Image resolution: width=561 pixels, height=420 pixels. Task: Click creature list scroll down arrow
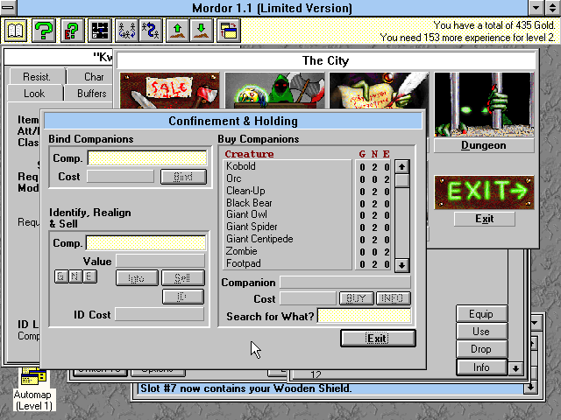(x=401, y=265)
